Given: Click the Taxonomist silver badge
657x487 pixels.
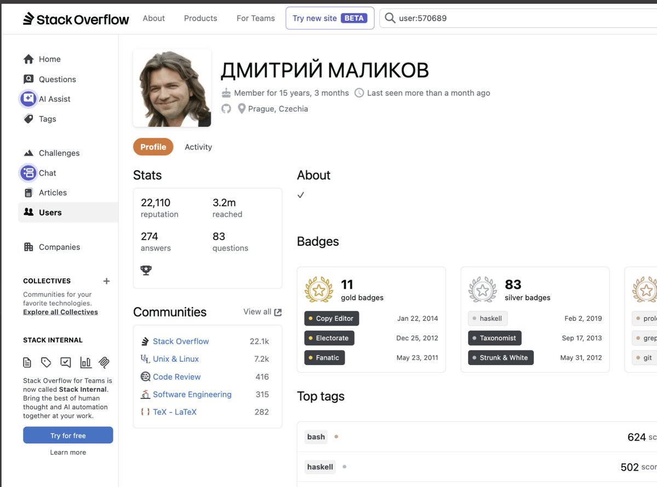Looking at the screenshot, I should [495, 338].
